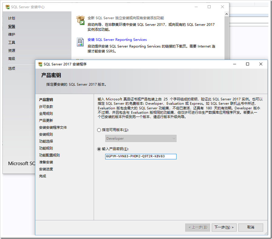The image size is (272, 239).
Task: Click 取消 button
Action: (251, 227)
